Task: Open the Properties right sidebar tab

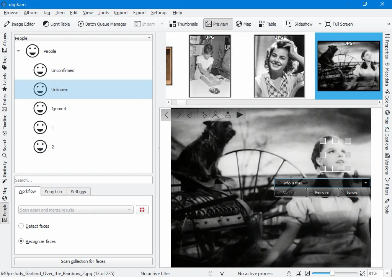Action: (x=387, y=46)
